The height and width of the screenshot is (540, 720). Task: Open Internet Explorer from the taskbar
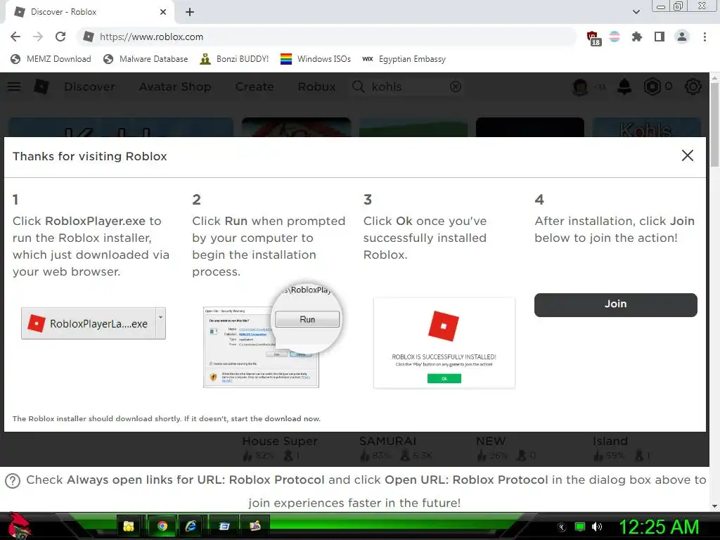tap(191, 526)
